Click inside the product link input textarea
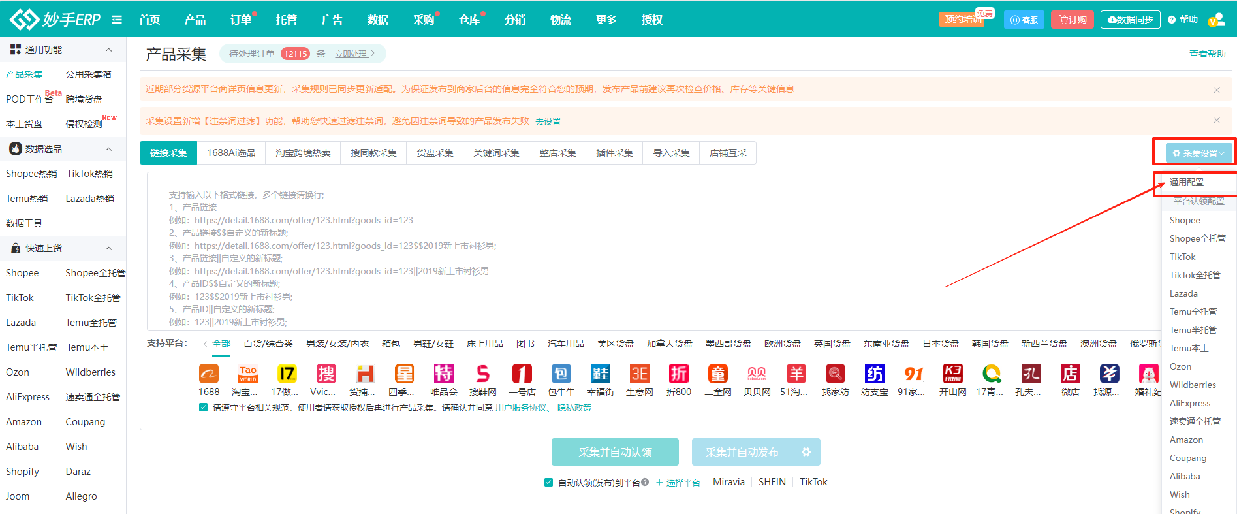This screenshot has height=514, width=1237. tap(654, 251)
